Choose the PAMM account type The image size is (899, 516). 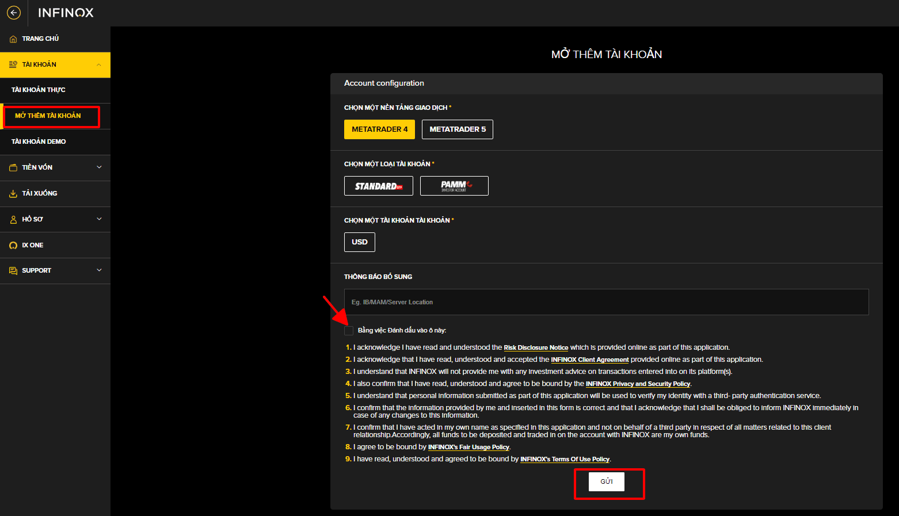click(x=454, y=186)
